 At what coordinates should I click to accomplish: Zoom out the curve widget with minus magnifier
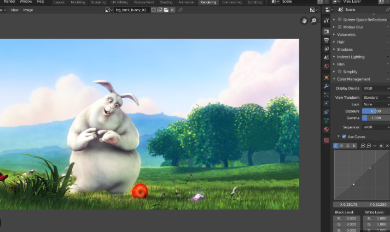(x=369, y=146)
